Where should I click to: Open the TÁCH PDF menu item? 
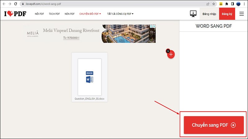tap(54, 14)
